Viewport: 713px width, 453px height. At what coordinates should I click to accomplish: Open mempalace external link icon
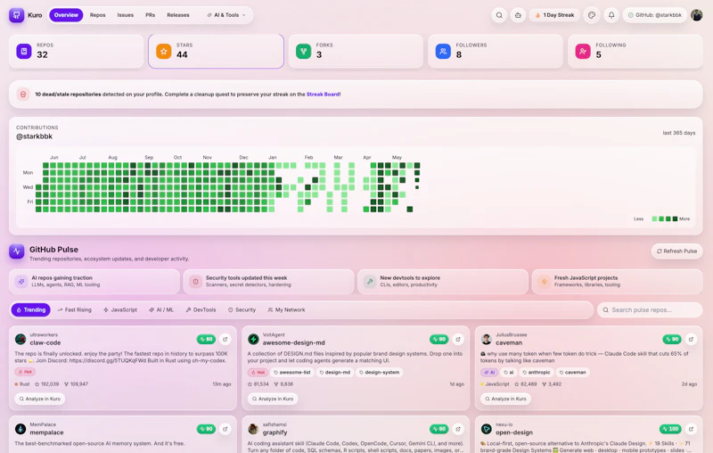click(225, 429)
